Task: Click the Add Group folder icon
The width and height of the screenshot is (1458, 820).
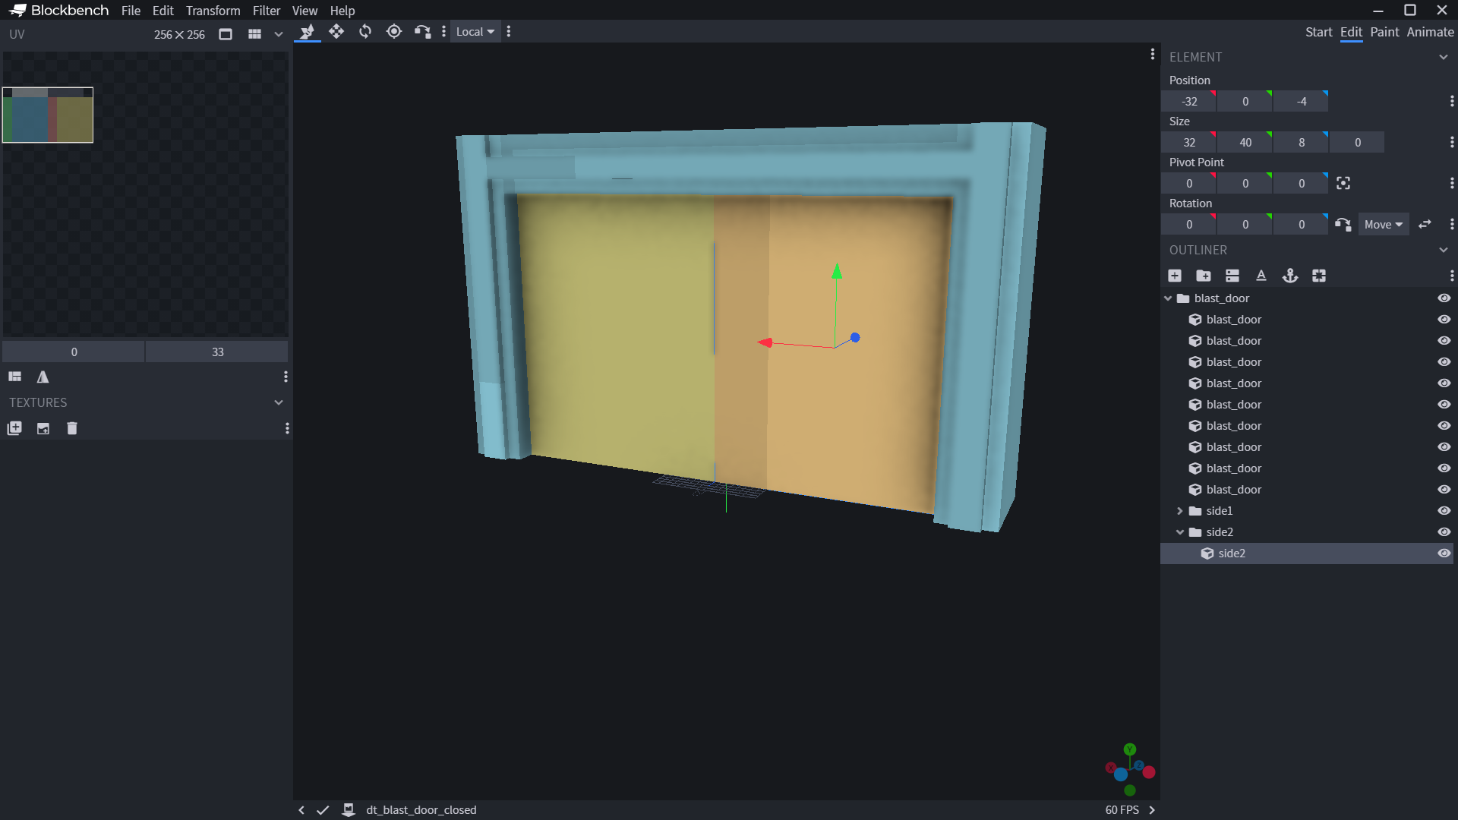Action: coord(1204,276)
